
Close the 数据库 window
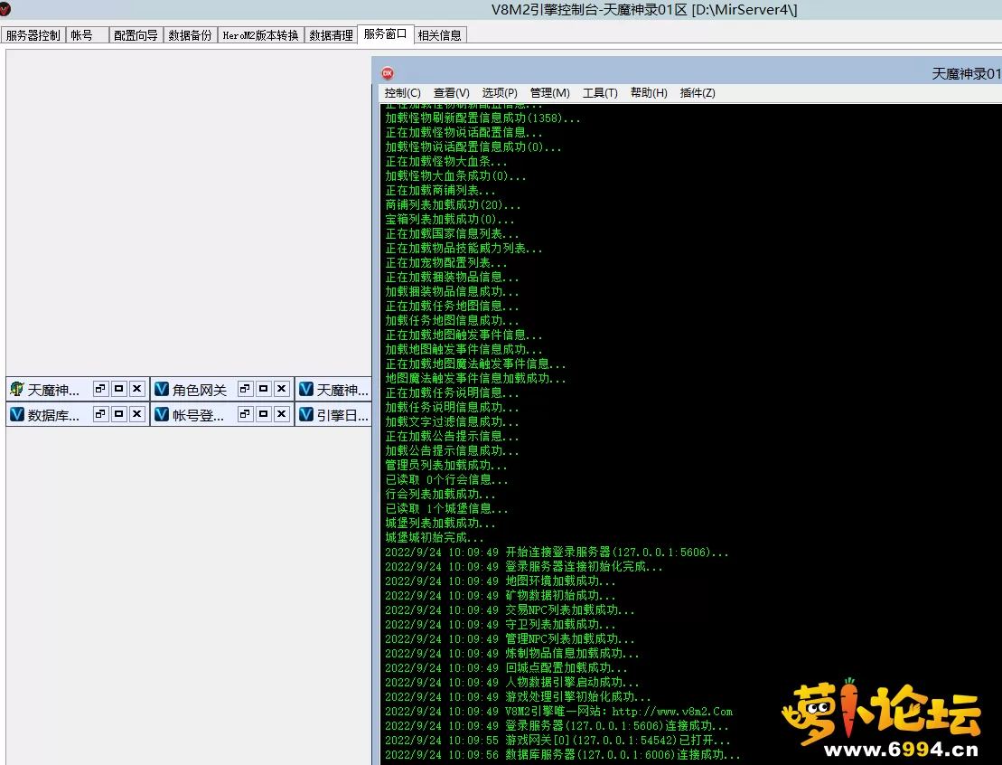[x=136, y=414]
